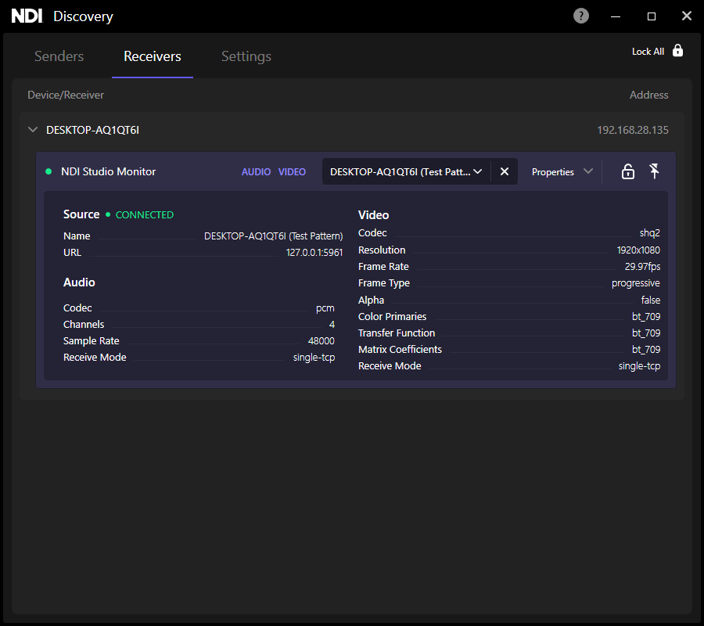Screen dimensions: 704x626
Task: Click the Resolution value 1920x1080
Action: [638, 250]
